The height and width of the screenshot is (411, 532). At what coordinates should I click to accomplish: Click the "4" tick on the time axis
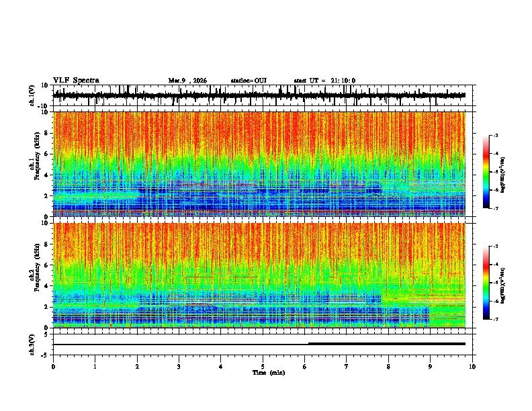221,367
